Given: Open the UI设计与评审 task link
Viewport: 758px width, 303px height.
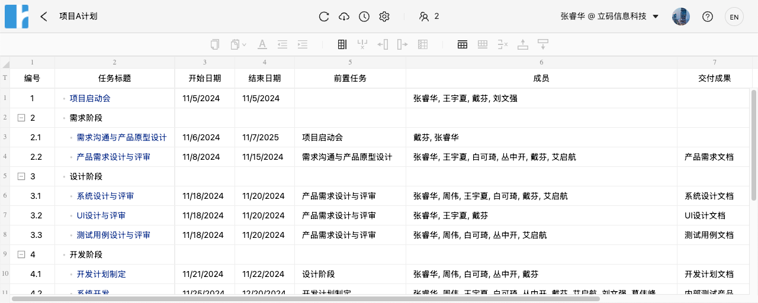Looking at the screenshot, I should click(101, 215).
